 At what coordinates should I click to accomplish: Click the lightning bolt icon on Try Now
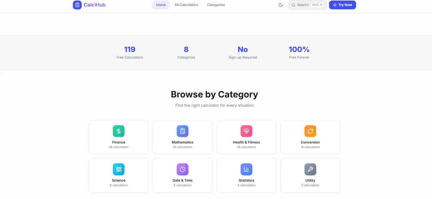pyautogui.click(x=335, y=5)
